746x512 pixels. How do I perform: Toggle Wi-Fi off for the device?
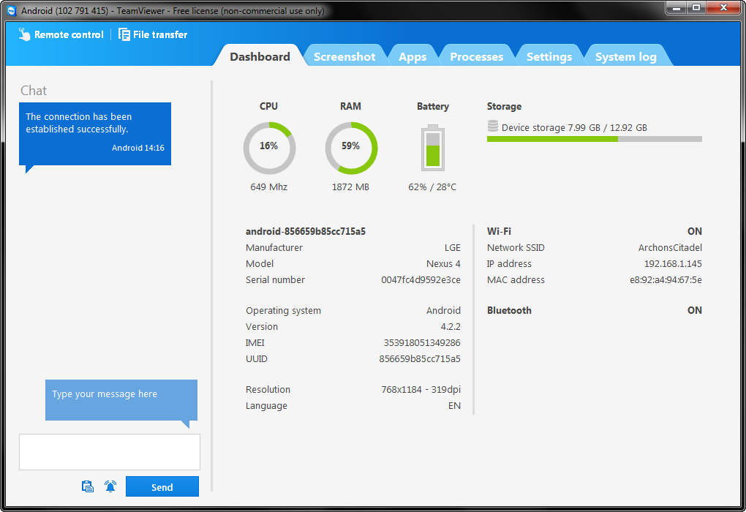click(694, 231)
